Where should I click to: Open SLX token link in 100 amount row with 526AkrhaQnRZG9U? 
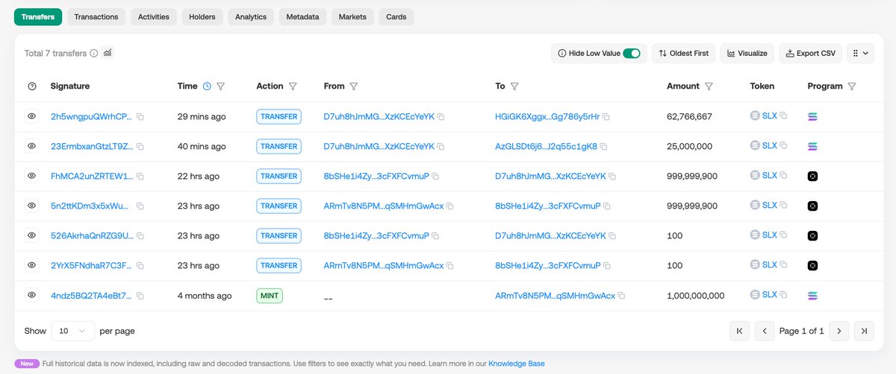point(770,235)
